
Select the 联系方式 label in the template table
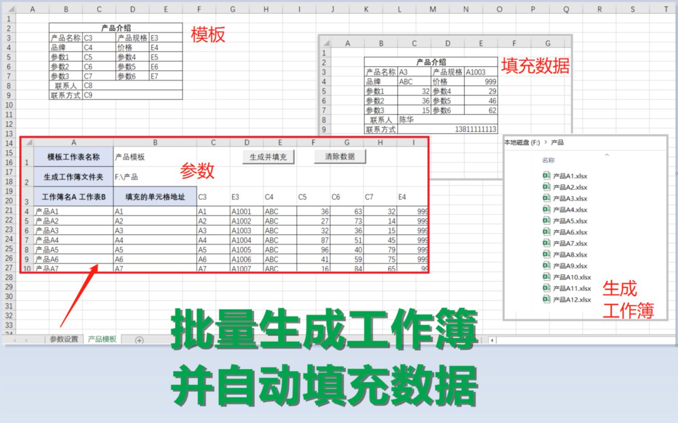click(66, 95)
